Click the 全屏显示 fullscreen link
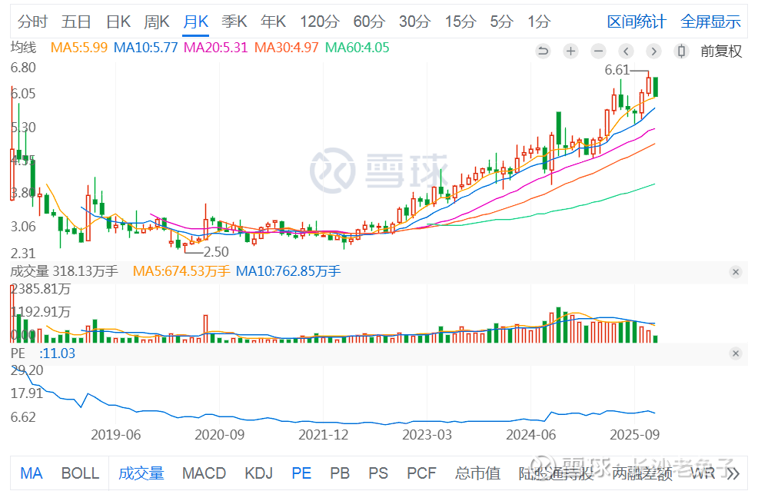This screenshot has height=491, width=758. click(x=710, y=22)
